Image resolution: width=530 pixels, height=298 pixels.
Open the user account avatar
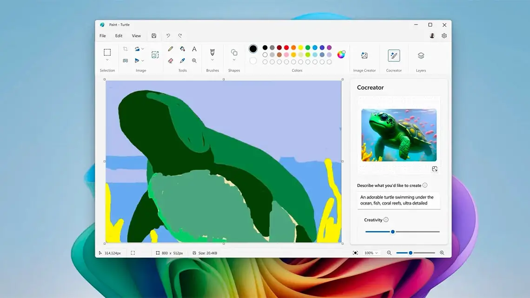(x=432, y=36)
